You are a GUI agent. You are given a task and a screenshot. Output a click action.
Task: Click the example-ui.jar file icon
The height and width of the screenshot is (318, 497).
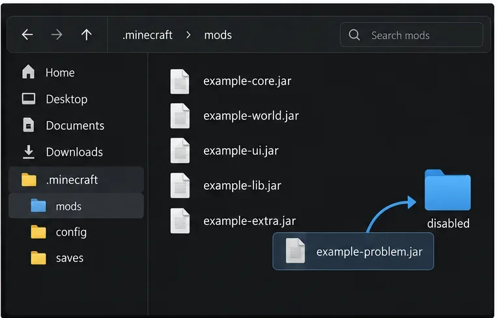point(180,151)
